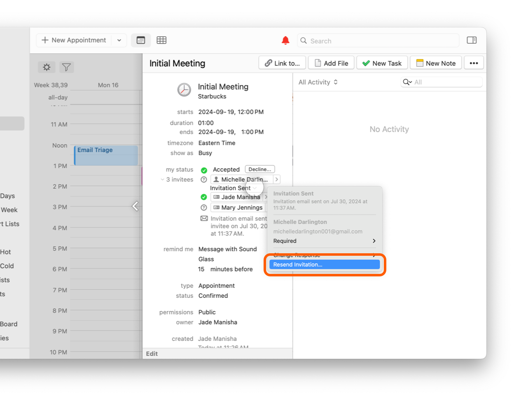Click the Search input field
Image resolution: width=514 pixels, height=396 pixels.
click(x=383, y=41)
